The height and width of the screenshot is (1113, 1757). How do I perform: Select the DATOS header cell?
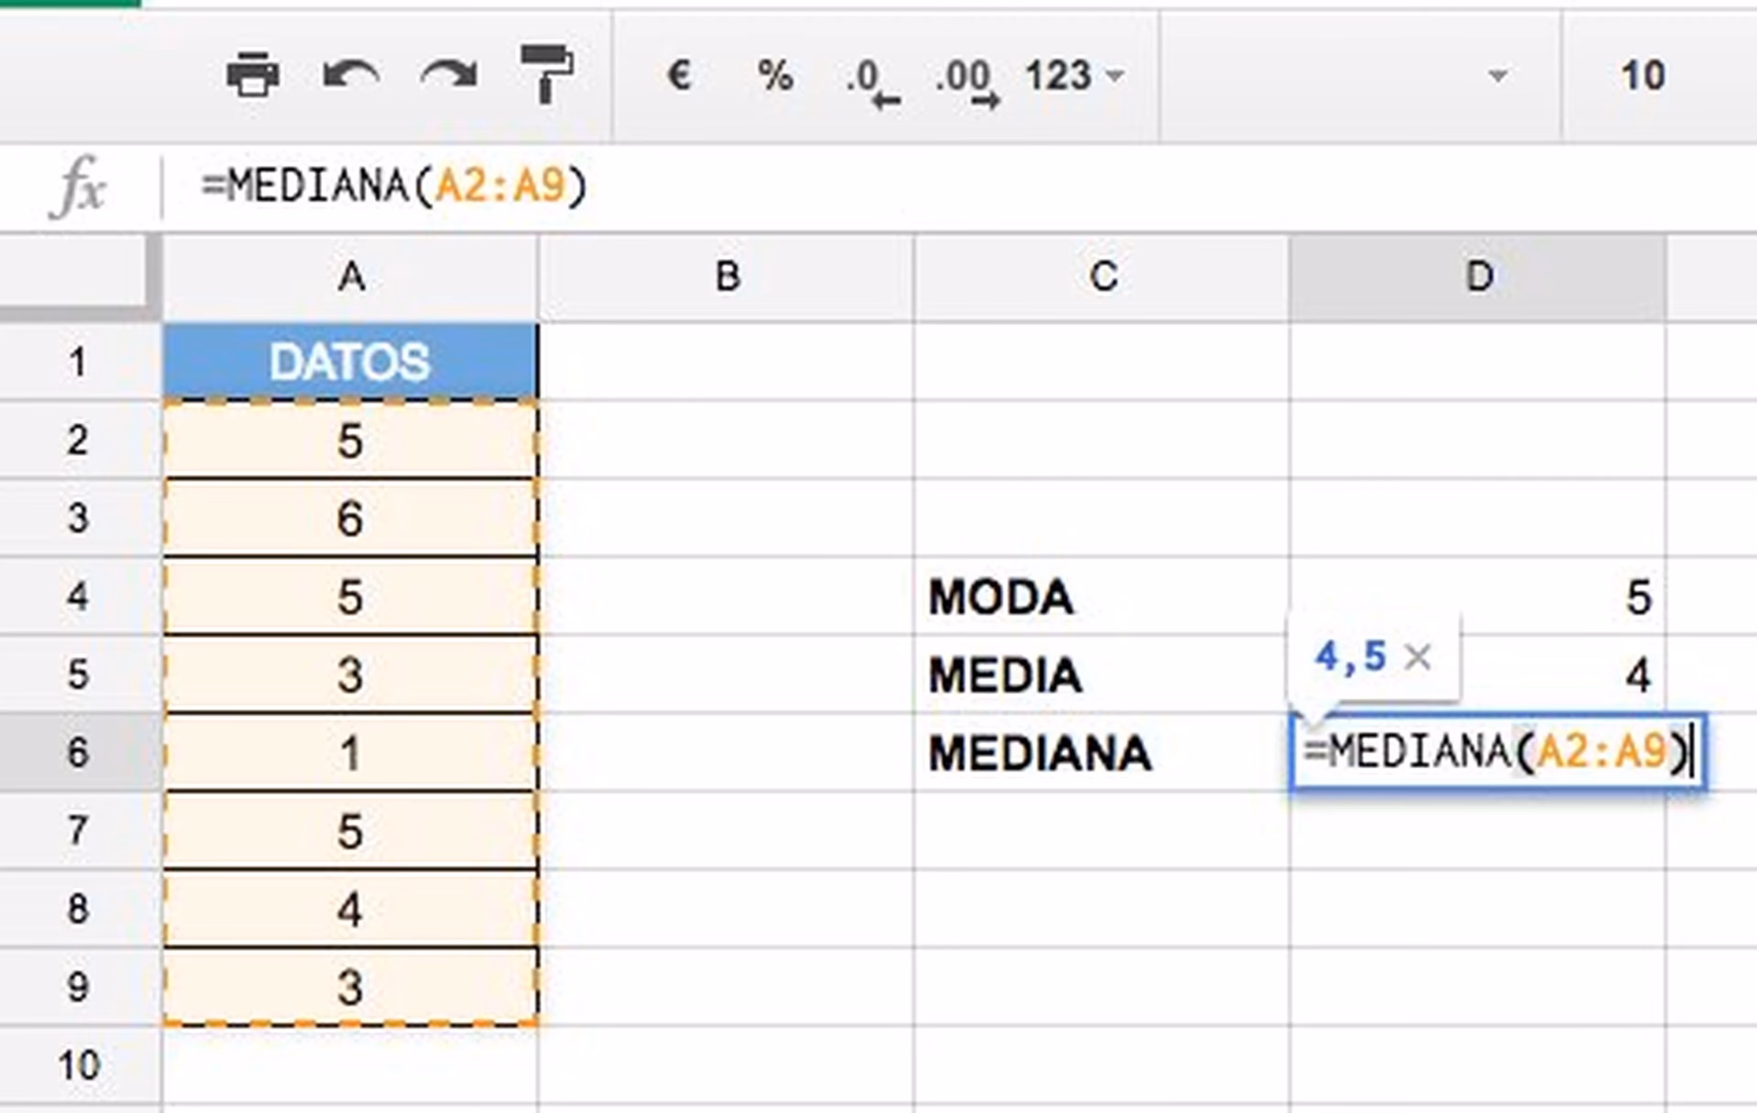point(352,361)
